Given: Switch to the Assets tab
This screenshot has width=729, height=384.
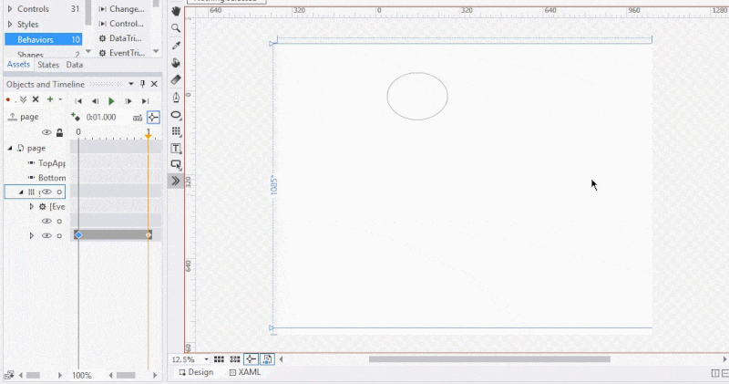Looking at the screenshot, I should (x=18, y=65).
